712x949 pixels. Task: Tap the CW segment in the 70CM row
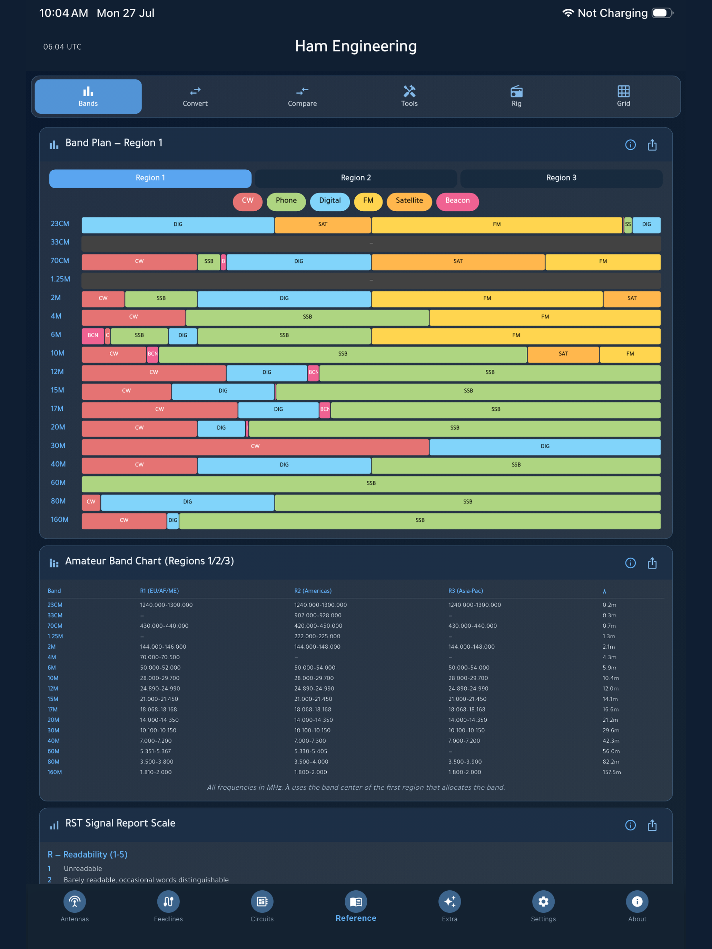(139, 262)
